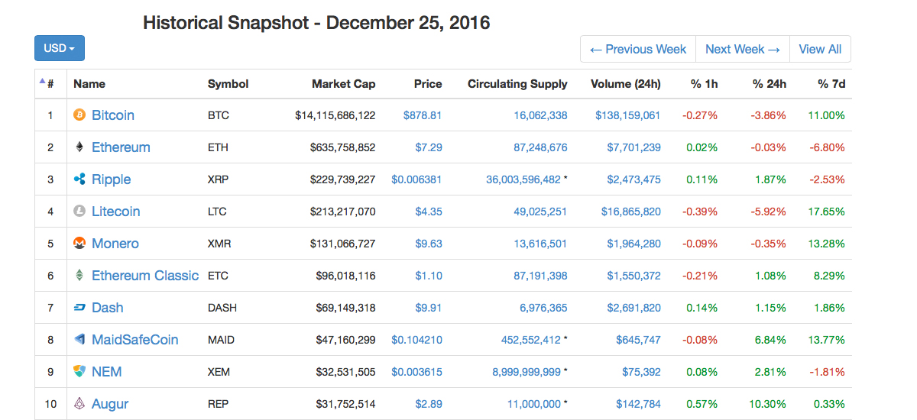The width and height of the screenshot is (917, 420).
Task: Click Bitcoin price $878.81
Action: 423,115
